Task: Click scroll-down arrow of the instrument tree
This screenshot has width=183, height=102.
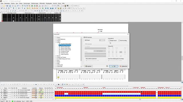Action: [81, 66]
